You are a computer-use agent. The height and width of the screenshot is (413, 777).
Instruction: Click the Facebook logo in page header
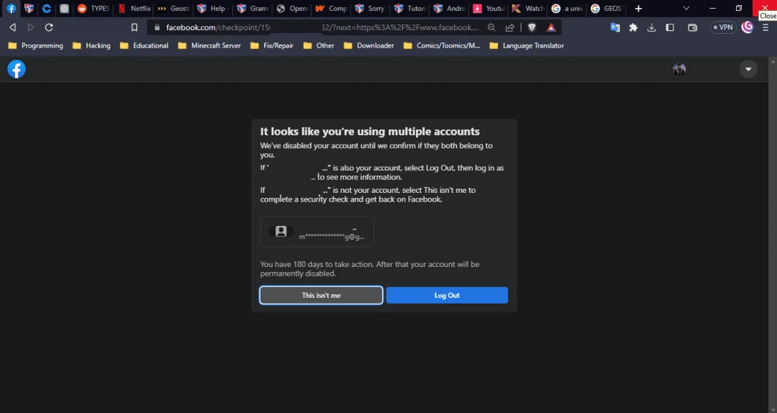tap(17, 69)
